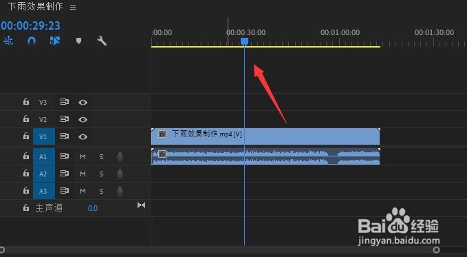Solo track A2 with S button
Viewport: 467px width, 257px height.
click(101, 174)
